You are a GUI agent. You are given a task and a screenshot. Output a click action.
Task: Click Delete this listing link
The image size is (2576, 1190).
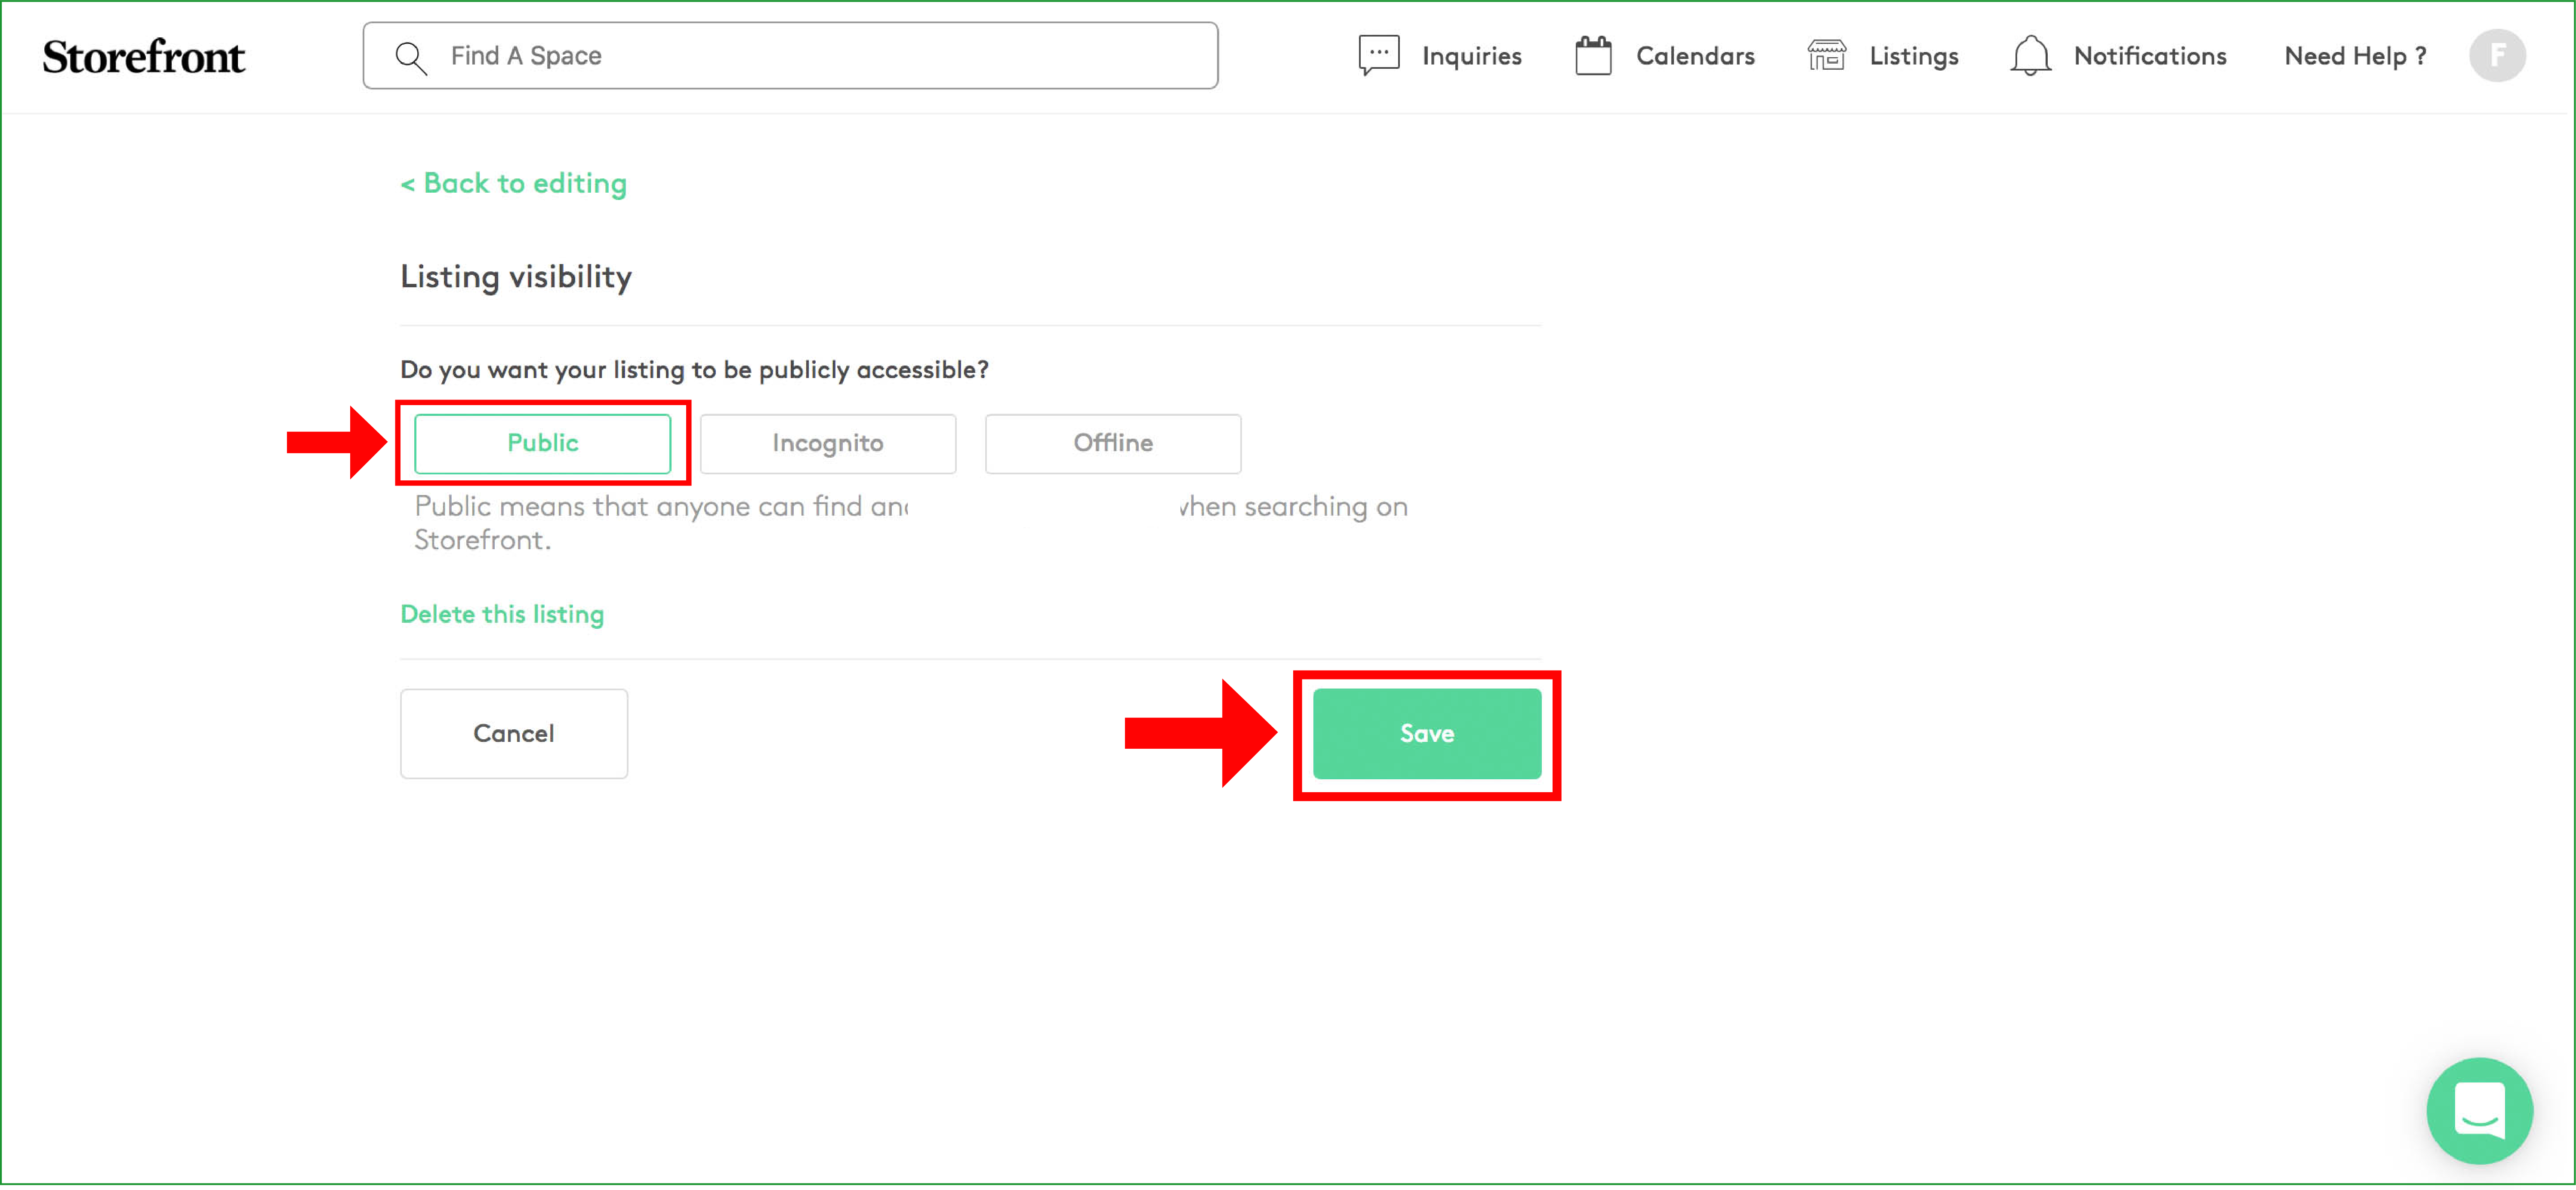[502, 614]
